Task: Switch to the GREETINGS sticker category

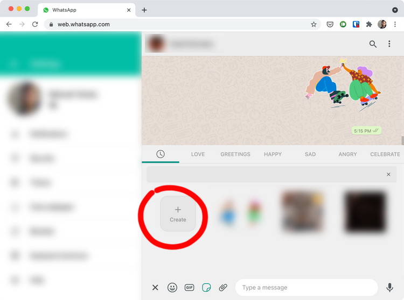Action: [x=235, y=154]
